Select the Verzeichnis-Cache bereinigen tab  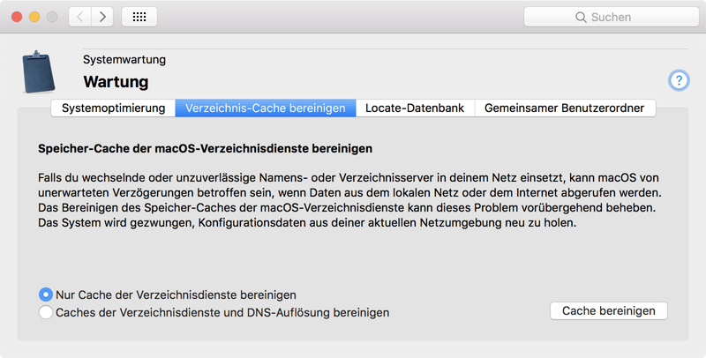[x=266, y=108]
